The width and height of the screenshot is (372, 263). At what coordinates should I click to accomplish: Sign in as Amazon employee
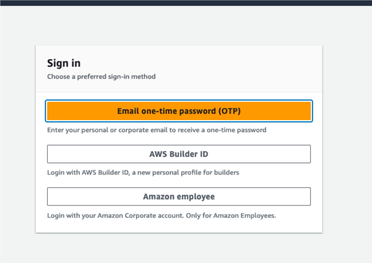click(x=179, y=196)
